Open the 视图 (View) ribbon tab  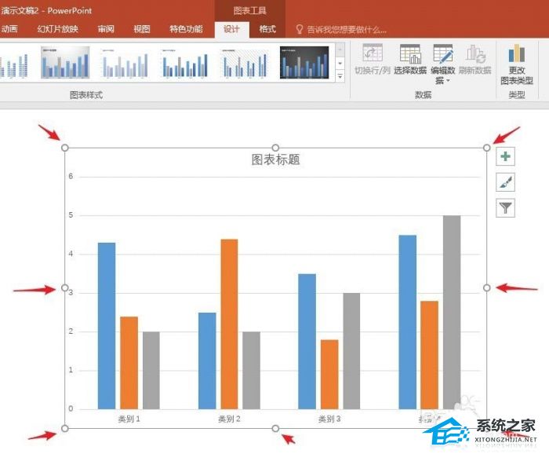[141, 30]
